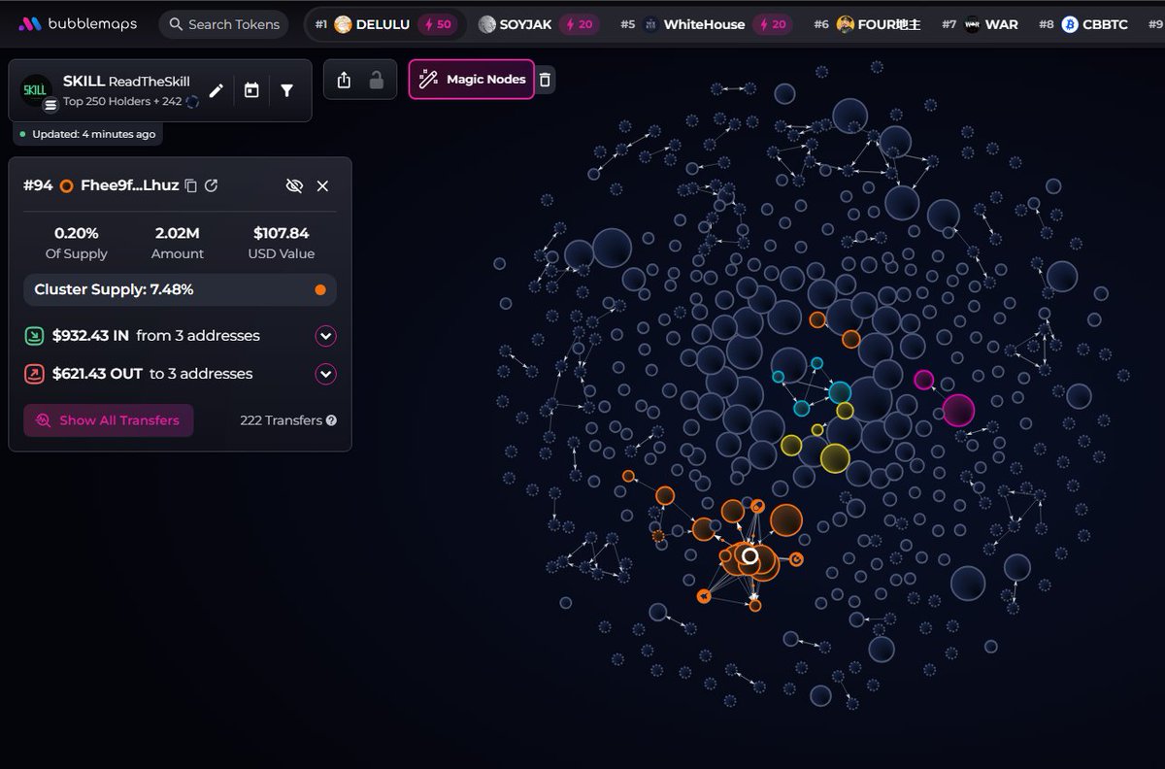
Task: Copy the Fhee9f...Lhuz address
Action: tap(191, 185)
